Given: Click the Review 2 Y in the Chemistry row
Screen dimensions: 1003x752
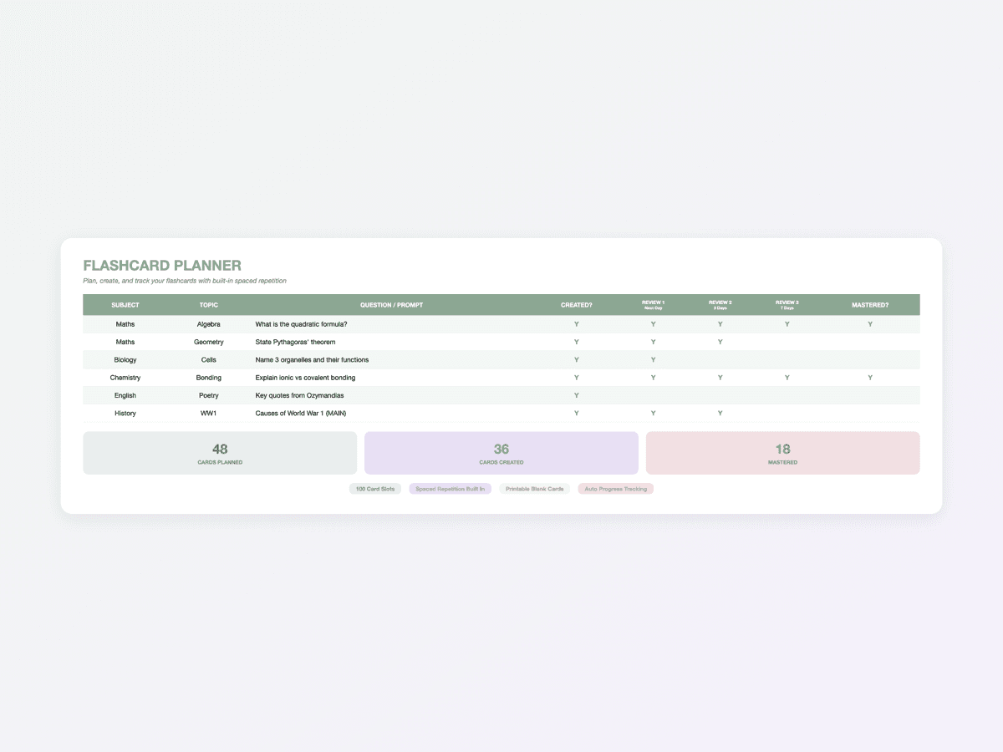Looking at the screenshot, I should (720, 378).
